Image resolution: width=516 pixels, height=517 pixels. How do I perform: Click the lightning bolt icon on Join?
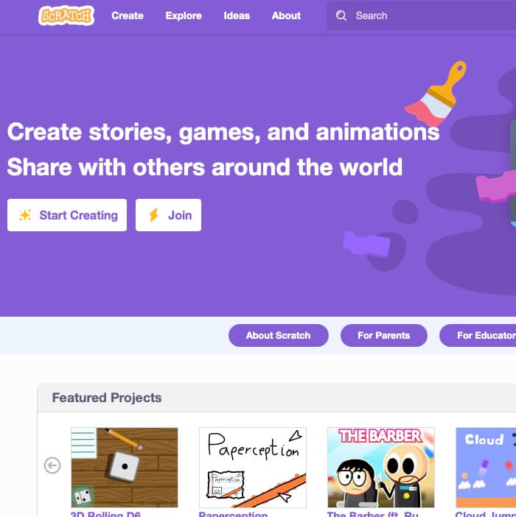point(154,215)
